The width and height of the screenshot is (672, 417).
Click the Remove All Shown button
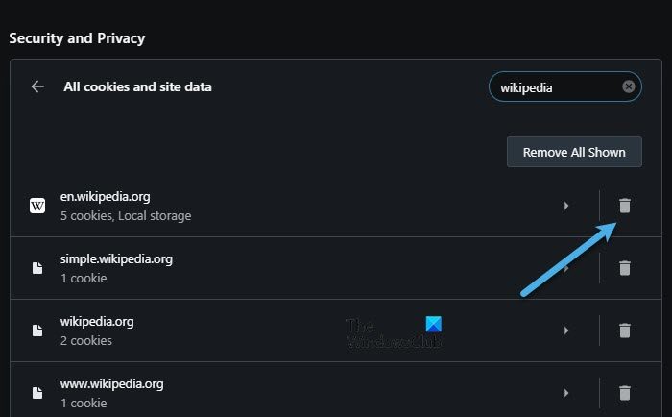[x=574, y=152]
